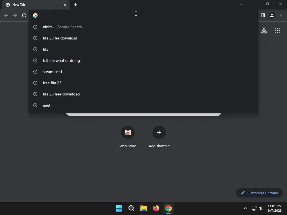Open Windows taskbar search
287x215 pixels.
131,208
